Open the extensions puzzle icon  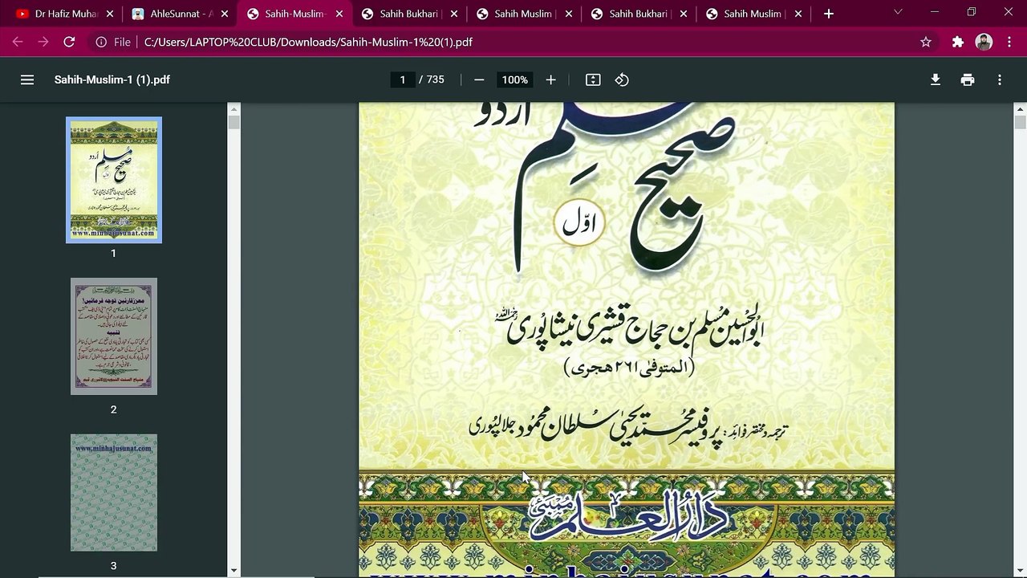coord(957,42)
